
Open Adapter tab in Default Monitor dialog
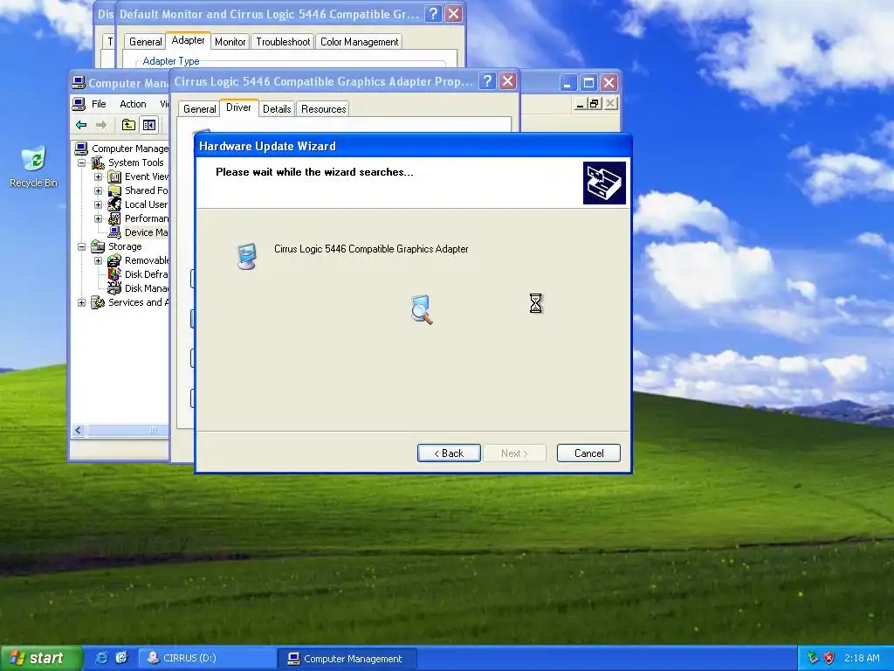[x=189, y=40]
